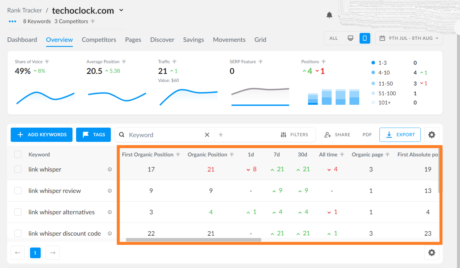The image size is (460, 268).
Task: Open the Filters panel in the keyword toolbar
Action: [x=295, y=135]
